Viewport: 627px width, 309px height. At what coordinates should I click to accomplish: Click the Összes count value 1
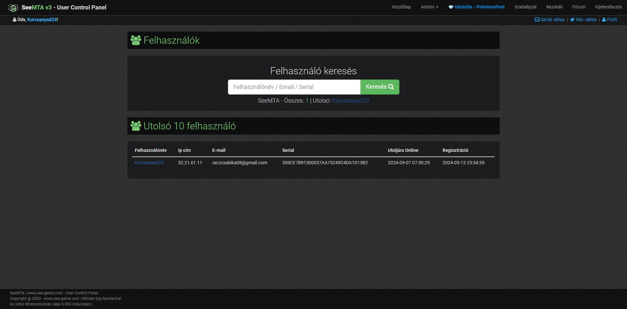pos(307,101)
